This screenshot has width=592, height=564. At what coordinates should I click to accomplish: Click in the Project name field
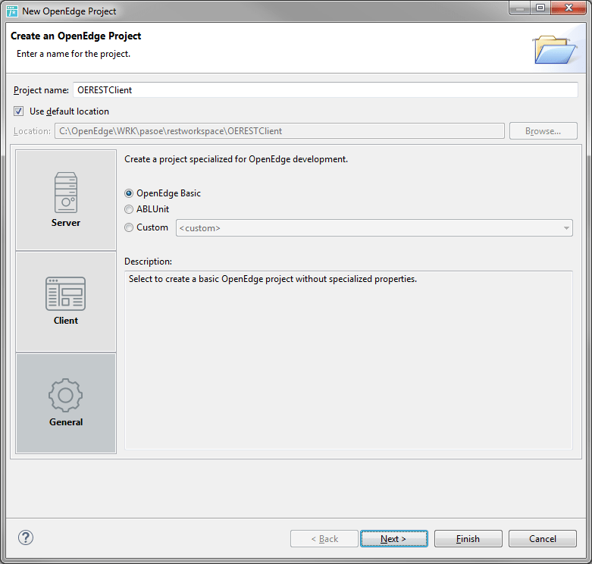click(325, 90)
